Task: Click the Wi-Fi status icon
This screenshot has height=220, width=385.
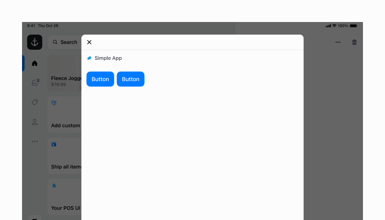Action: pos(334,26)
